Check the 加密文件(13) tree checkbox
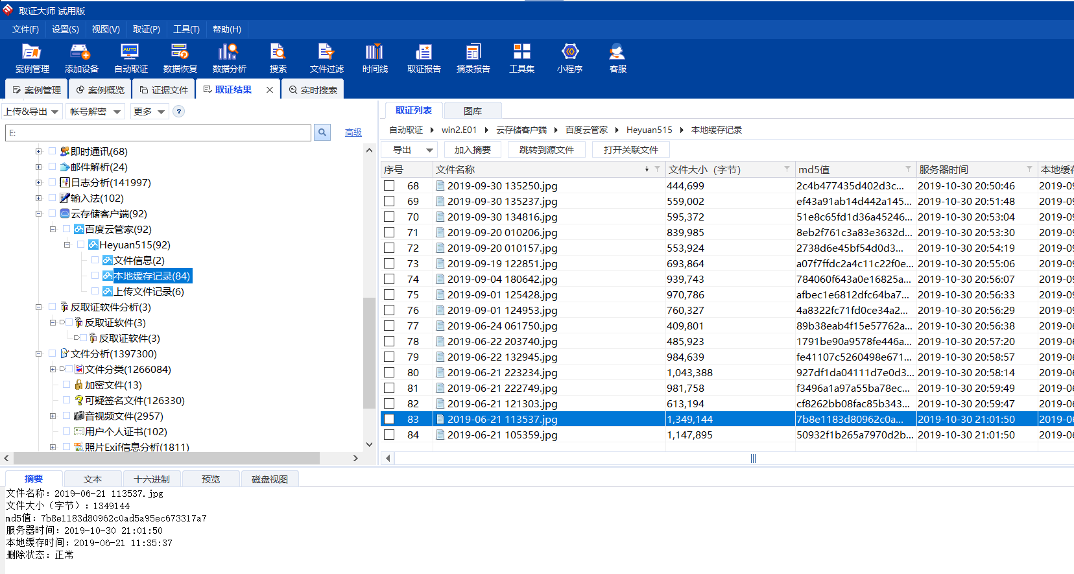The width and height of the screenshot is (1074, 574). (67, 385)
